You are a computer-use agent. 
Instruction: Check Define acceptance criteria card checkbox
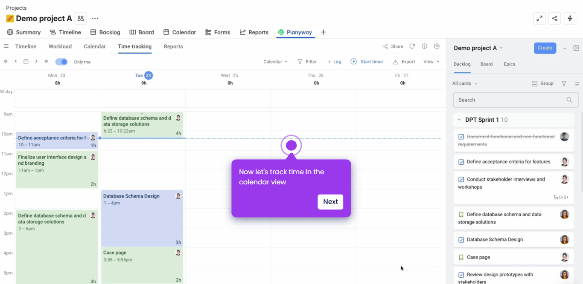(461, 162)
